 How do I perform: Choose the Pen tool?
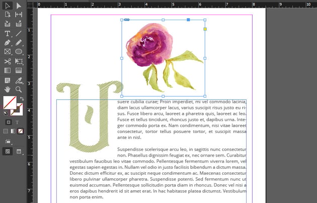(8, 43)
